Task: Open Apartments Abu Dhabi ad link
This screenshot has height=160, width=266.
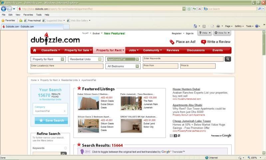Action: coord(187,105)
